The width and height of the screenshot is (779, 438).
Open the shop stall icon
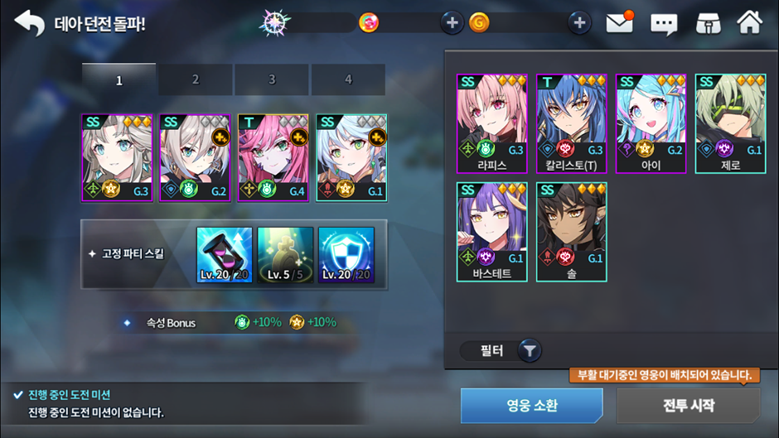coord(708,23)
